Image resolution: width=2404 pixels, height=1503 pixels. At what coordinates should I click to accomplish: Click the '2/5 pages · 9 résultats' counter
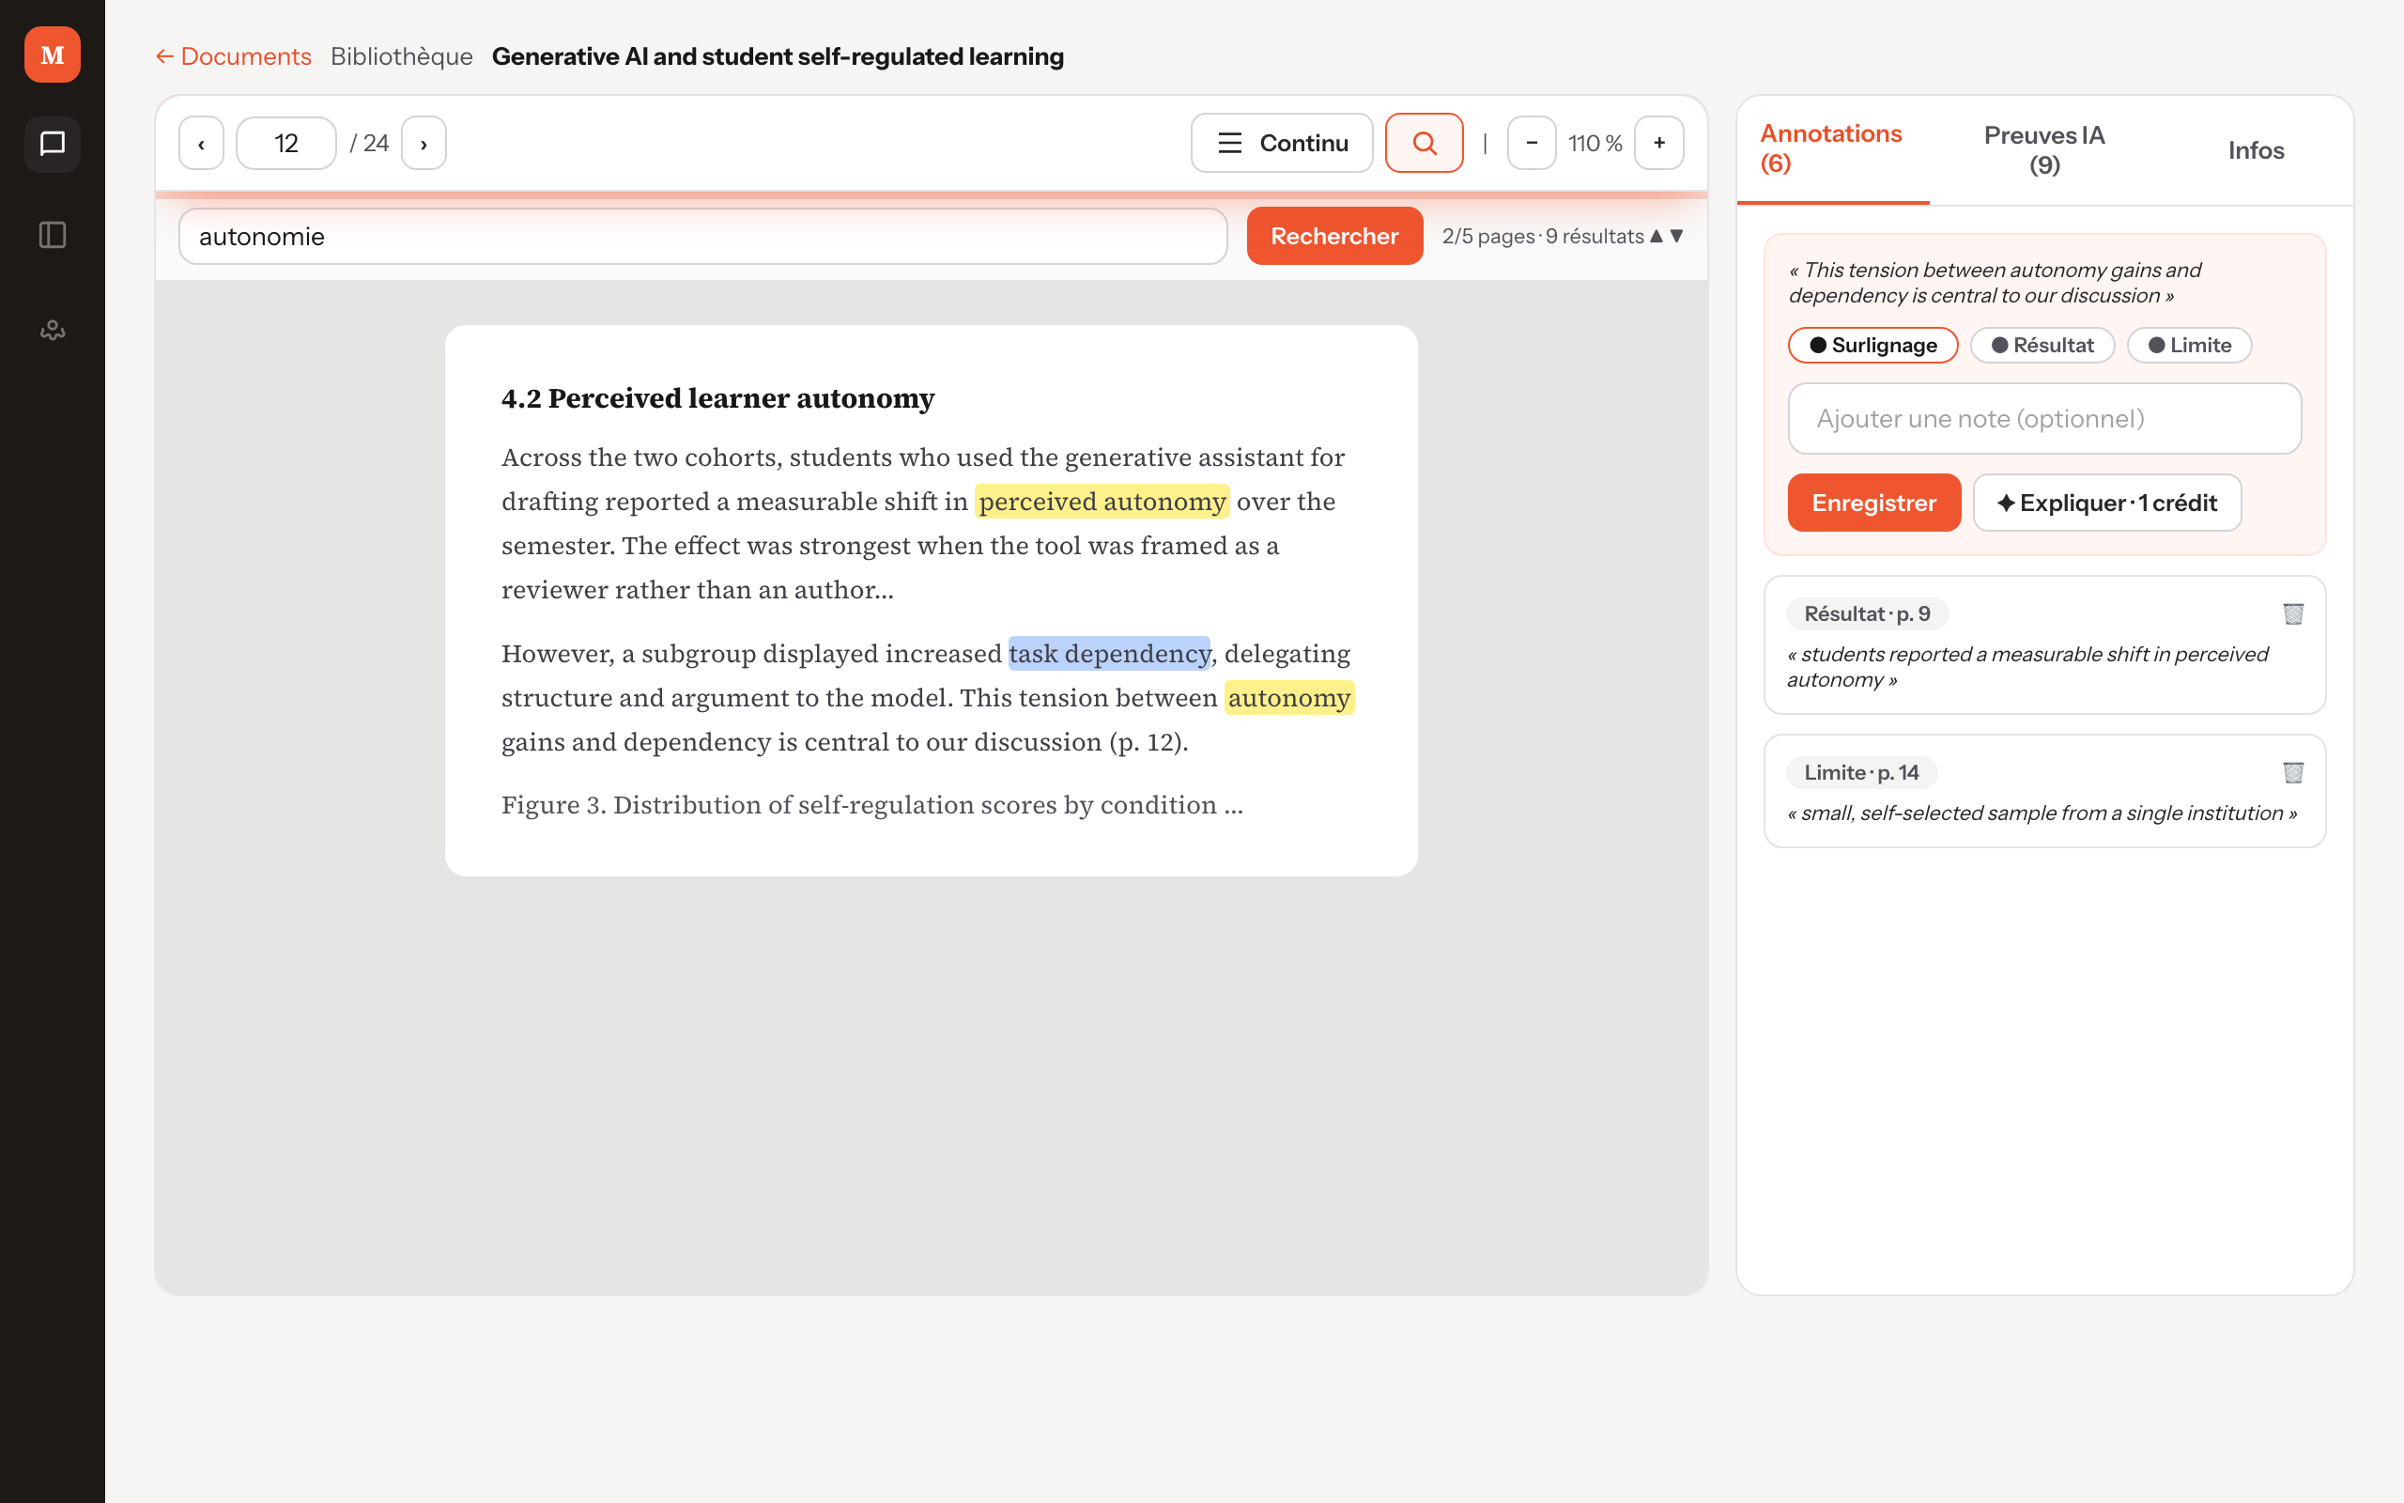pos(1543,237)
